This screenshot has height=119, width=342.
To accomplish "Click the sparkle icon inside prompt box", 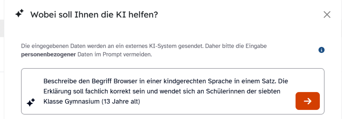I will coord(30,102).
